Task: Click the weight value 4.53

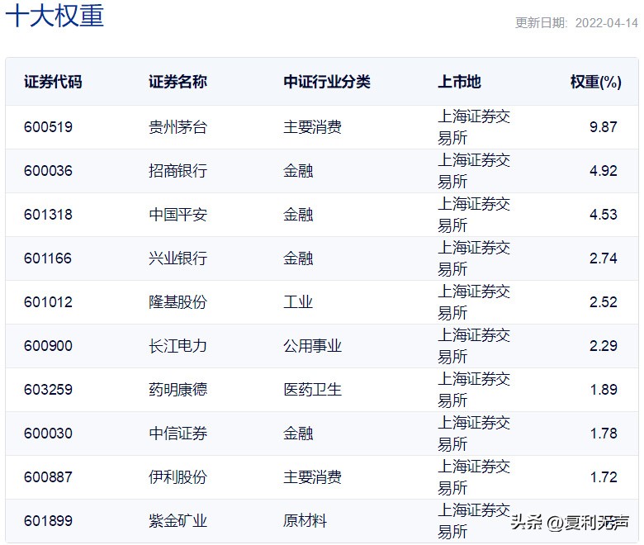Action: pyautogui.click(x=604, y=215)
